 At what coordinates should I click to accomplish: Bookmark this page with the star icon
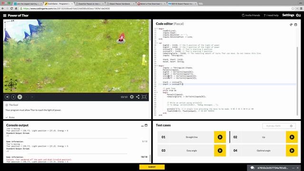[x=293, y=9]
